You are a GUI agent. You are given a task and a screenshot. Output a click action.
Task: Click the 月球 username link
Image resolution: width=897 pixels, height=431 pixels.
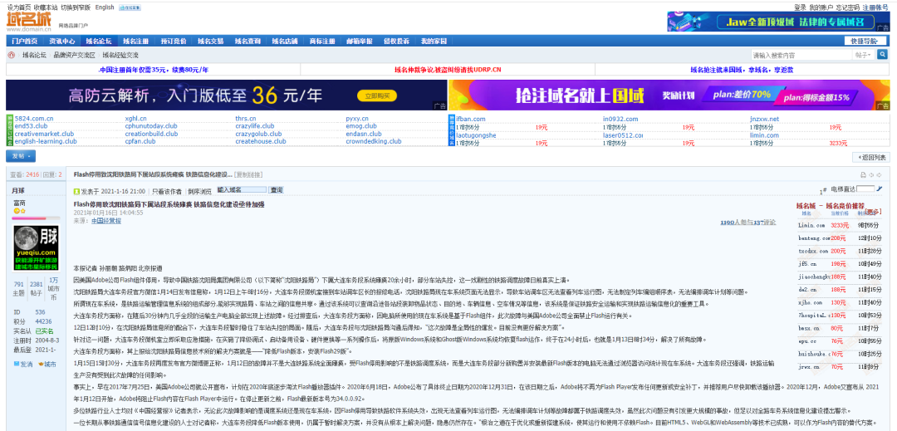coord(18,190)
